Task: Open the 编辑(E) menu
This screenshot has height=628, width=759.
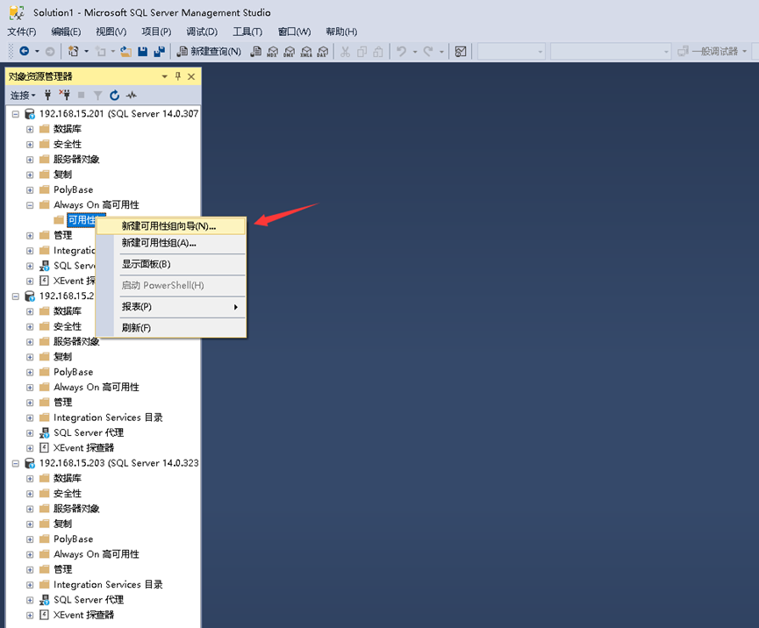Action: pos(67,32)
